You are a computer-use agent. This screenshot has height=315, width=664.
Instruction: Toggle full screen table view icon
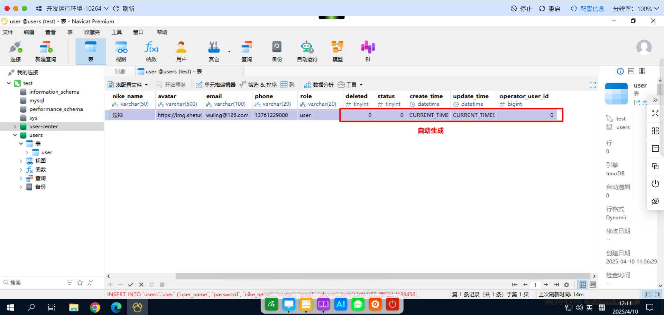click(x=592, y=85)
